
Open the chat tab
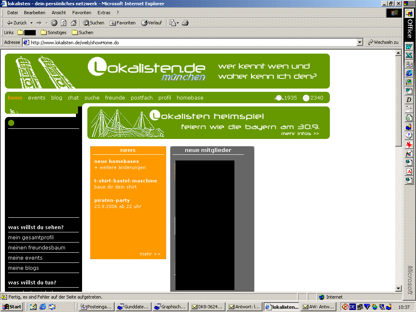[x=73, y=97]
